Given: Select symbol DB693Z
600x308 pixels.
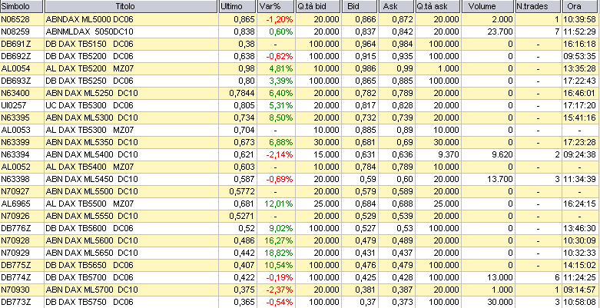Looking at the screenshot, I should pos(15,81).
